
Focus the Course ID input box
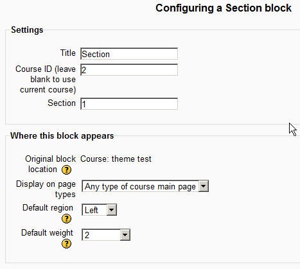129,70
